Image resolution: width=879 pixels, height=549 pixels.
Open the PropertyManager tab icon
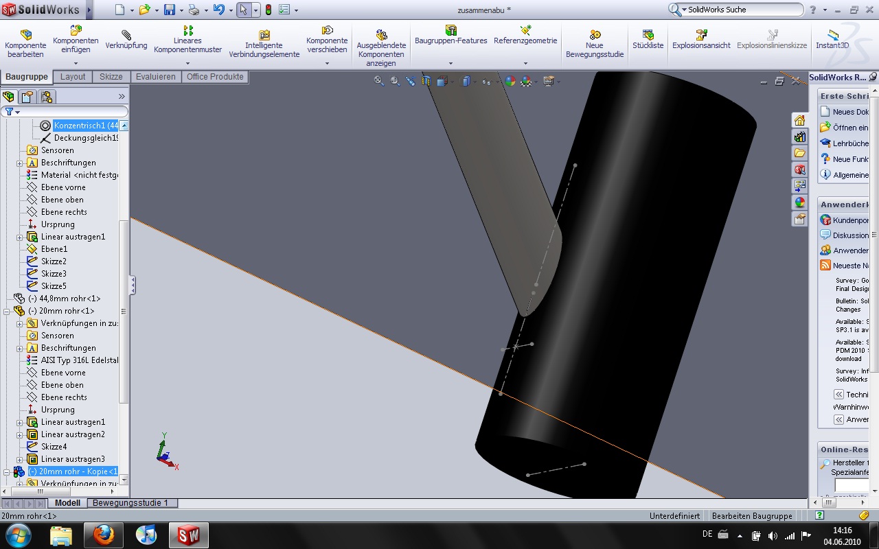coord(27,96)
